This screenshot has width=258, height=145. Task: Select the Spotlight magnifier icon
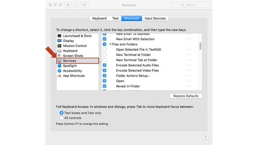pyautogui.click(x=59, y=66)
